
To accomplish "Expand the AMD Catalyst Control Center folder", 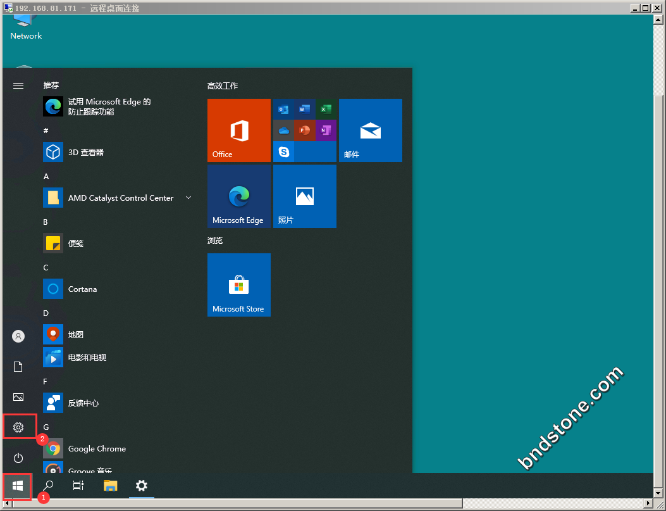I will (188, 198).
